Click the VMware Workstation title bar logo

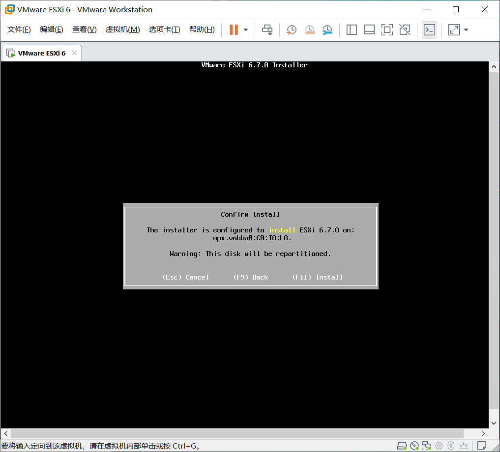[9, 9]
